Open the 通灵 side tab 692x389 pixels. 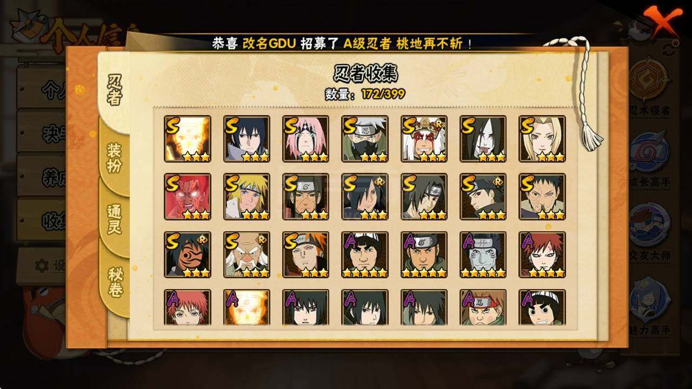pos(114,218)
